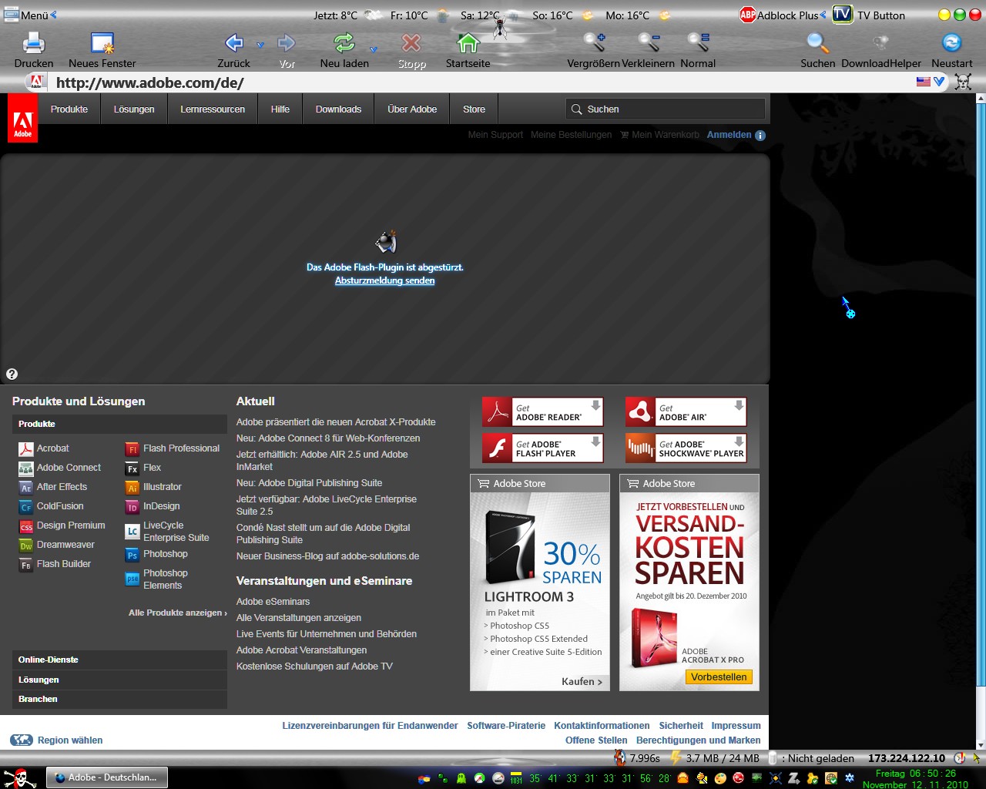Zoom out with the Verkleinern magnifier

coord(649,42)
